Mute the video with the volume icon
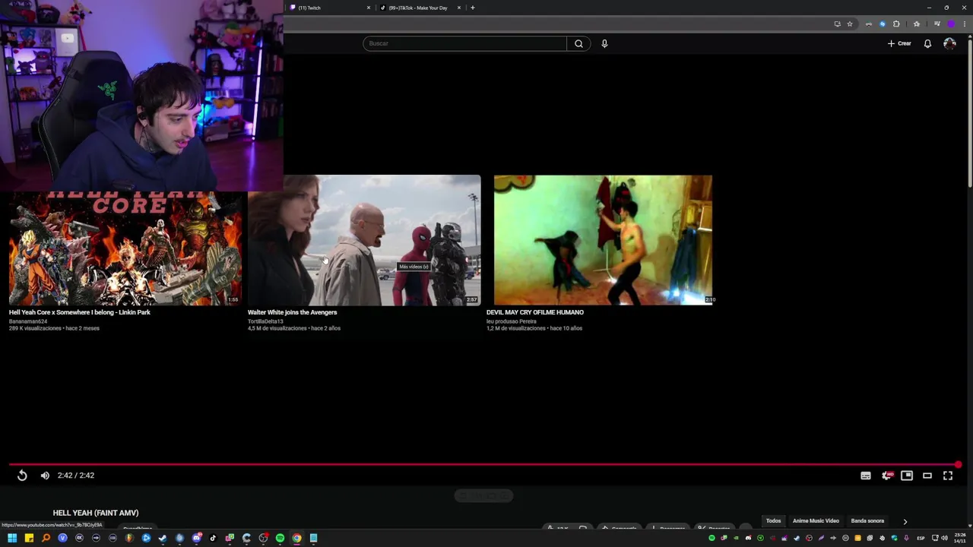Screen dimensions: 973x547 tap(45, 476)
